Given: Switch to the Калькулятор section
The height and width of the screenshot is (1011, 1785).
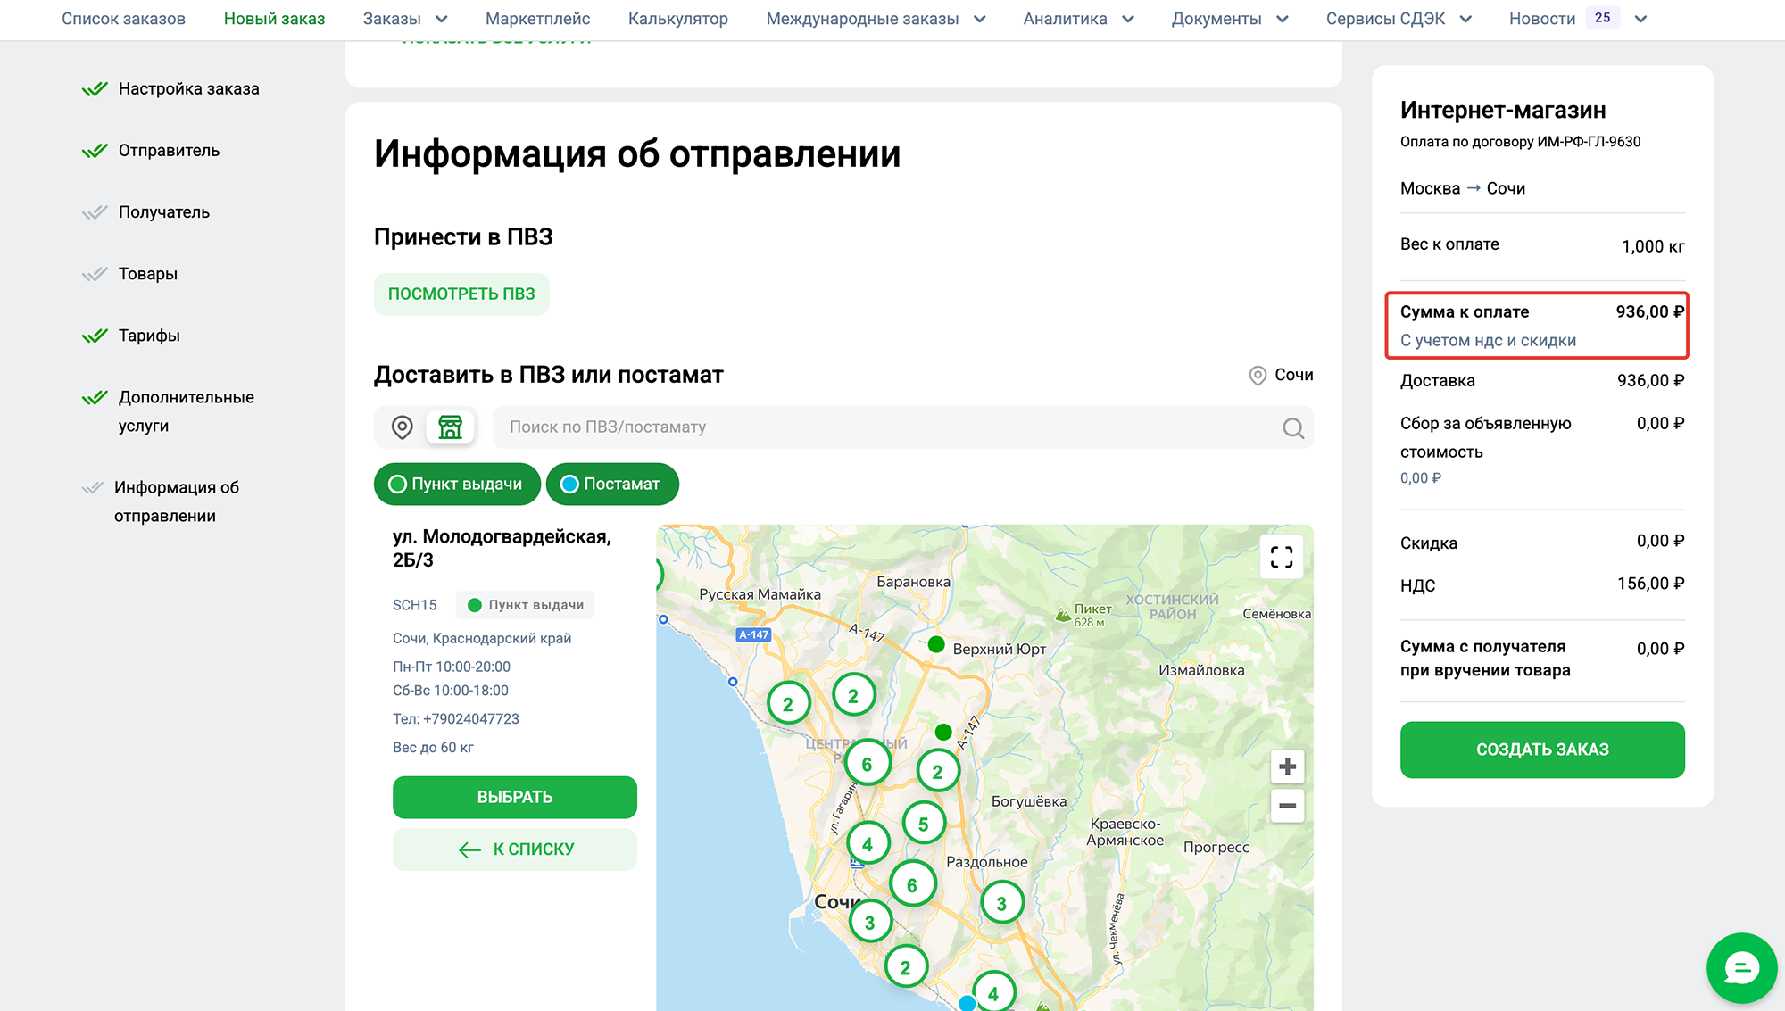Looking at the screenshot, I should [x=679, y=18].
